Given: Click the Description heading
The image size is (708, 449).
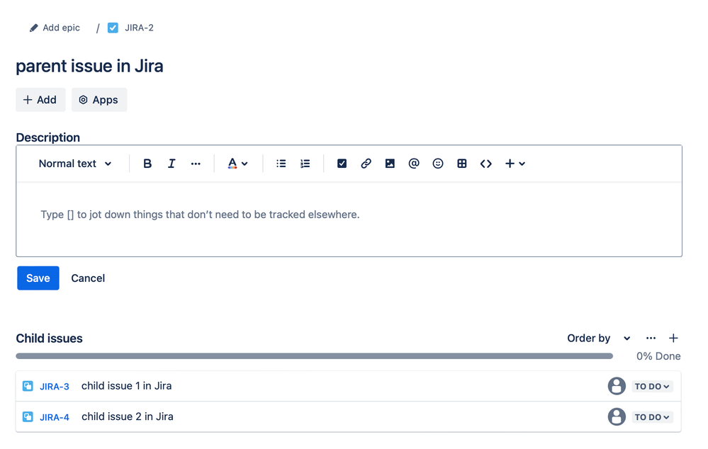Looking at the screenshot, I should 48,137.
